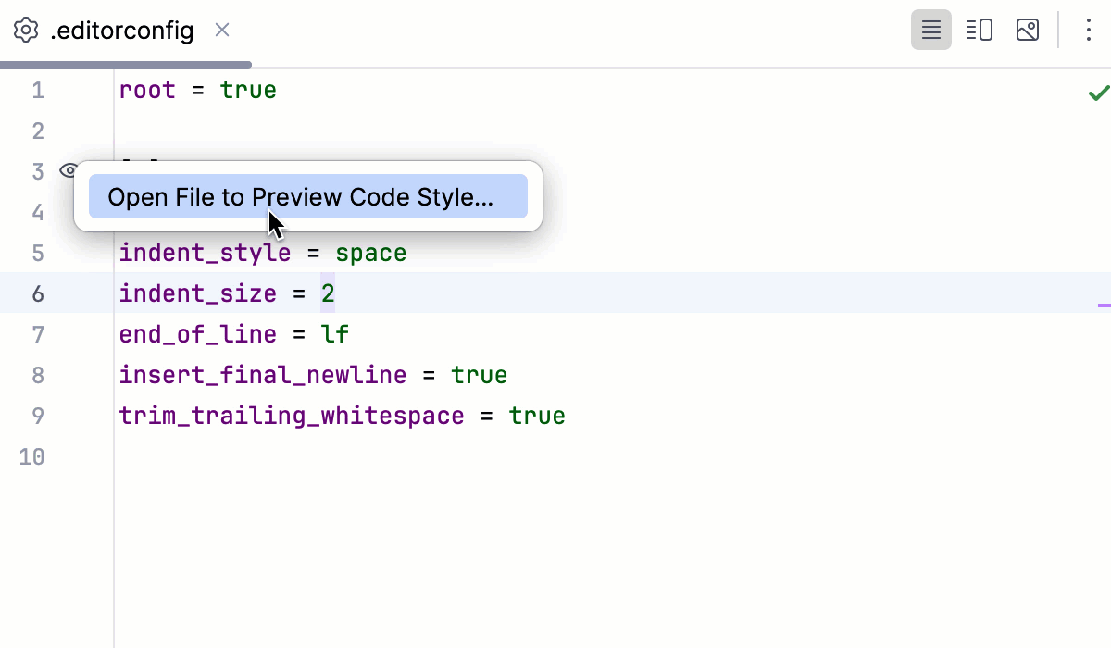Open the tab settings gear icon
1111x648 pixels.
click(28, 30)
